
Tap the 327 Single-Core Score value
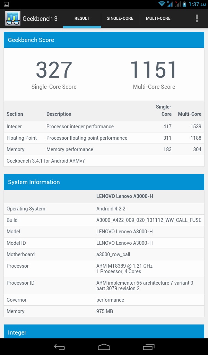54,70
